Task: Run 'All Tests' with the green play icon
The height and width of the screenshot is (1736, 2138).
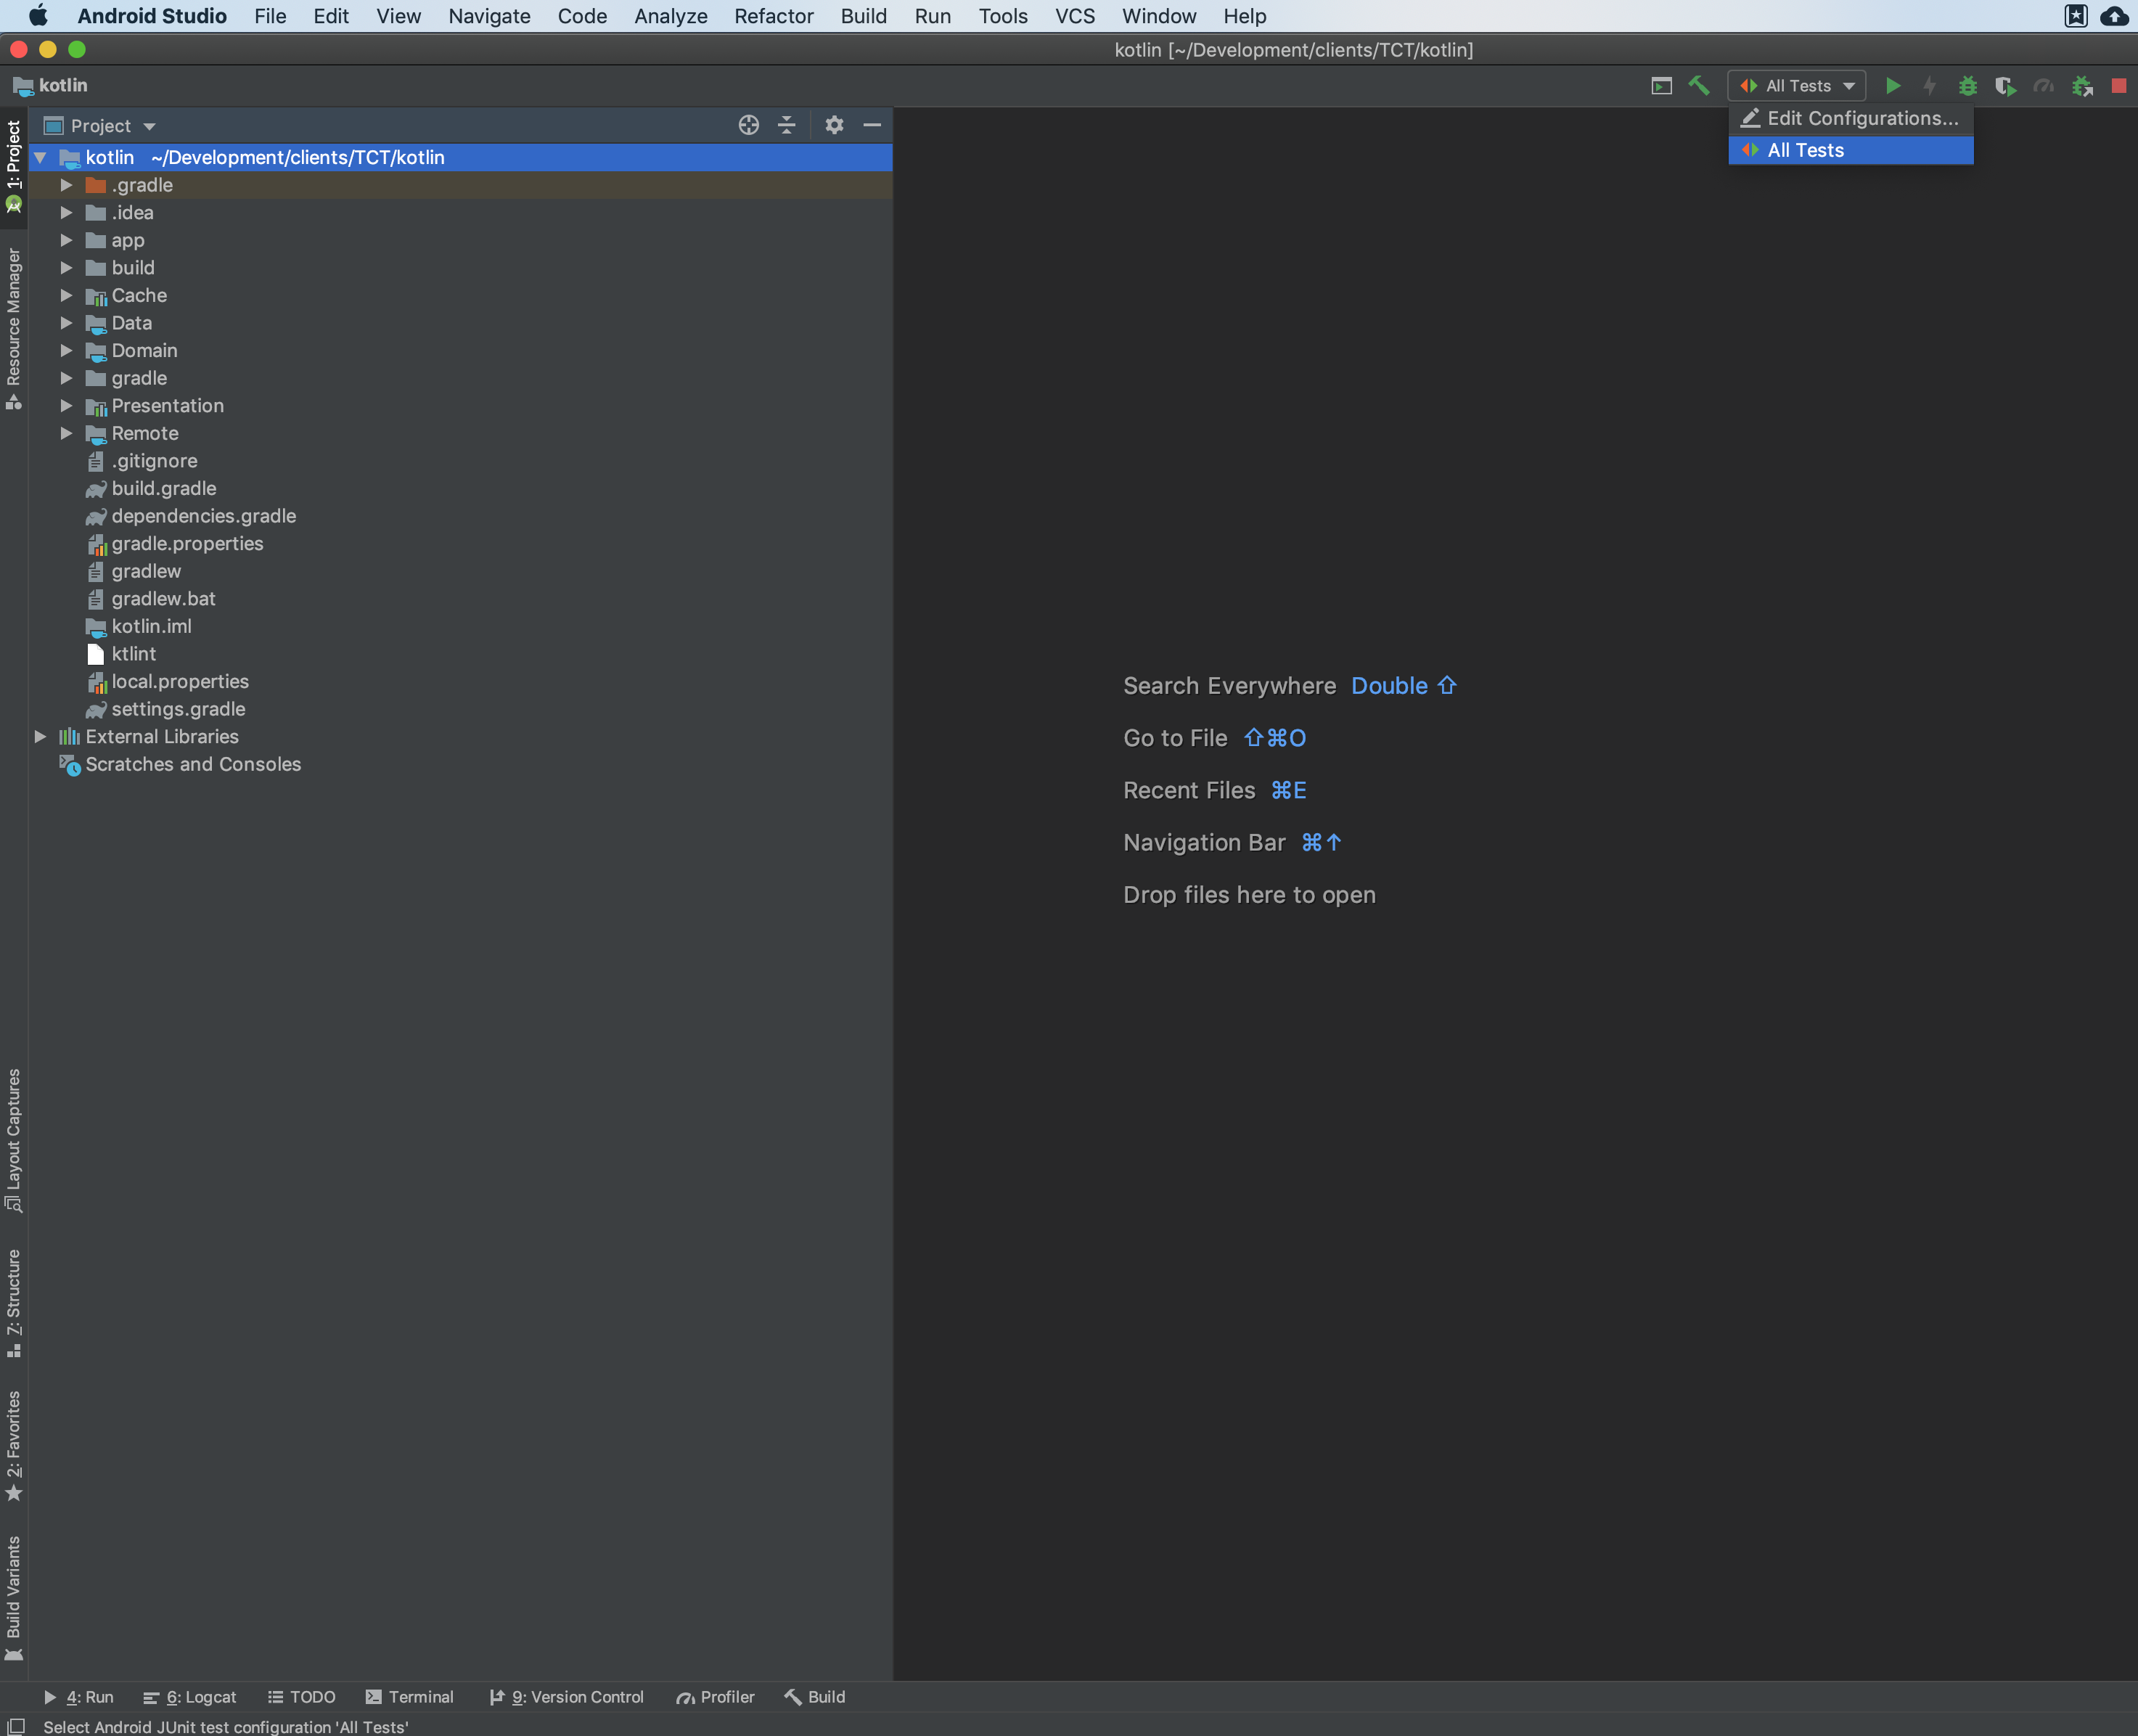Action: (1892, 86)
